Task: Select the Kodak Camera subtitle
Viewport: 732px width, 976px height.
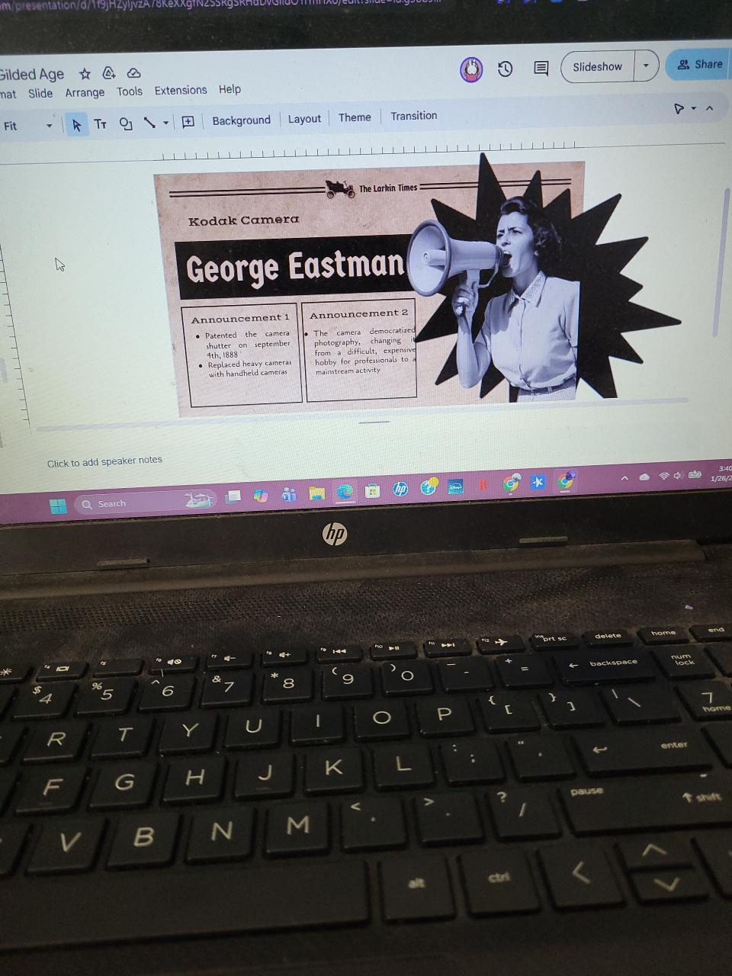Action: [x=244, y=220]
